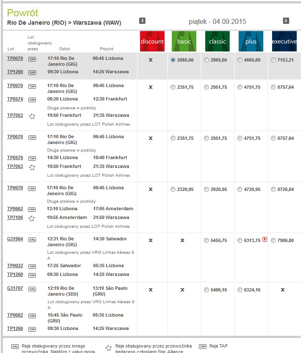The height and width of the screenshot is (353, 303).
Task: Click TAP icon next to TP0576
Action: (x=32, y=158)
